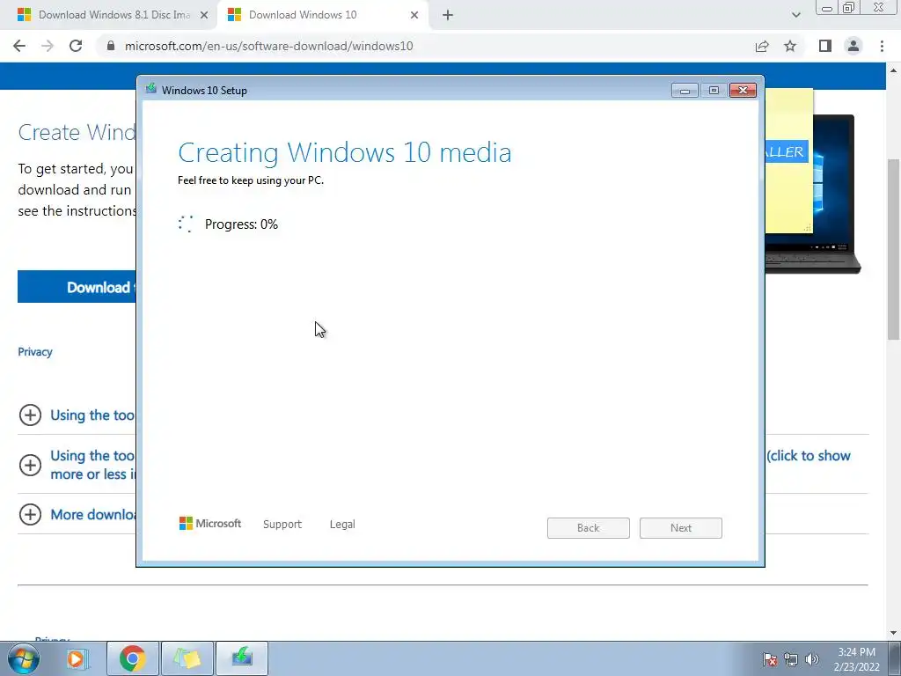Click the laptop image on the webpage
The width and height of the screenshot is (901, 676).
tap(833, 195)
